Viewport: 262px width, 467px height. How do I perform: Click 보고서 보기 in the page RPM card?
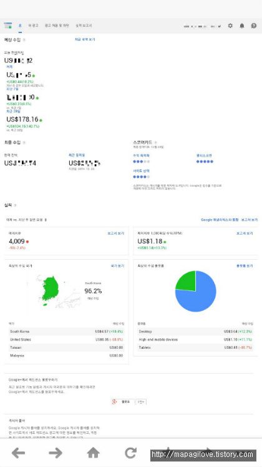[245, 233]
